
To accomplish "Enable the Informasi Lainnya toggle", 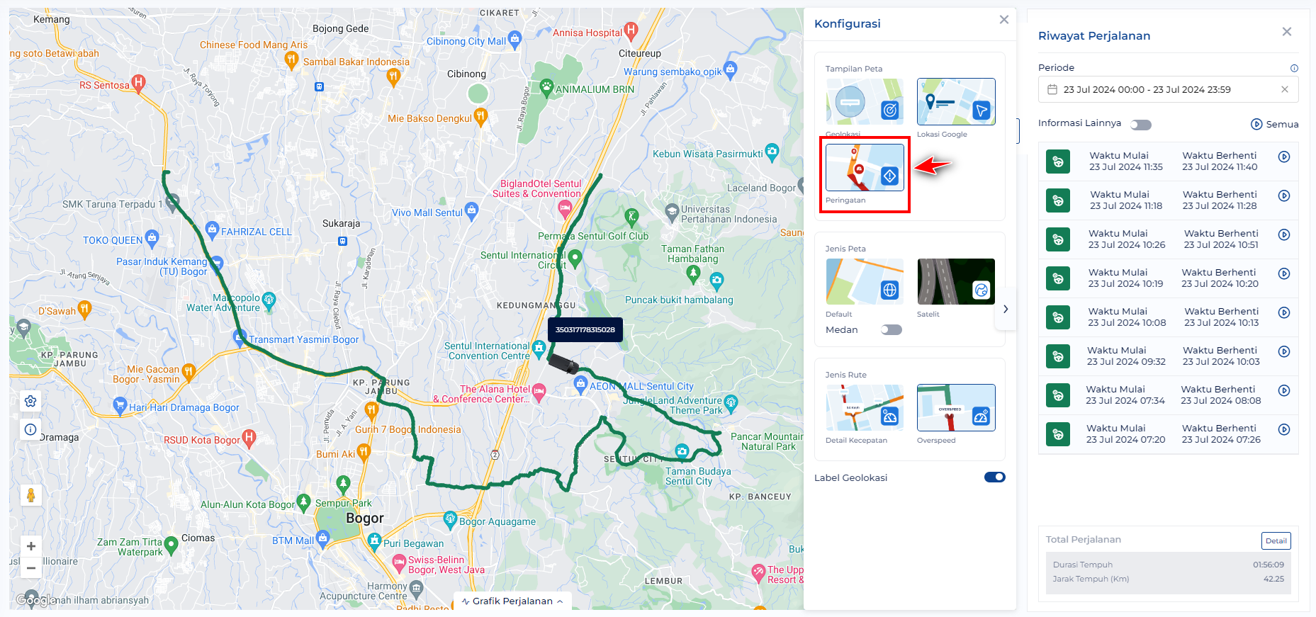I will coord(1141,125).
